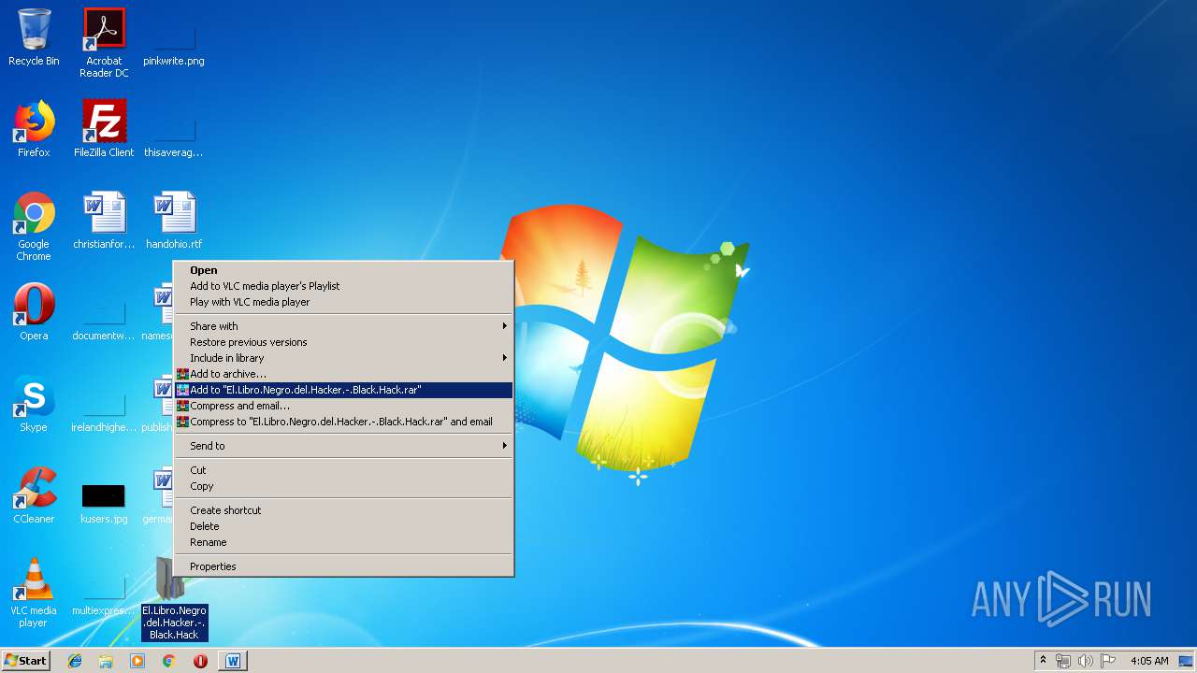Open Opera from the taskbar
This screenshot has width=1197, height=673.
tap(200, 661)
